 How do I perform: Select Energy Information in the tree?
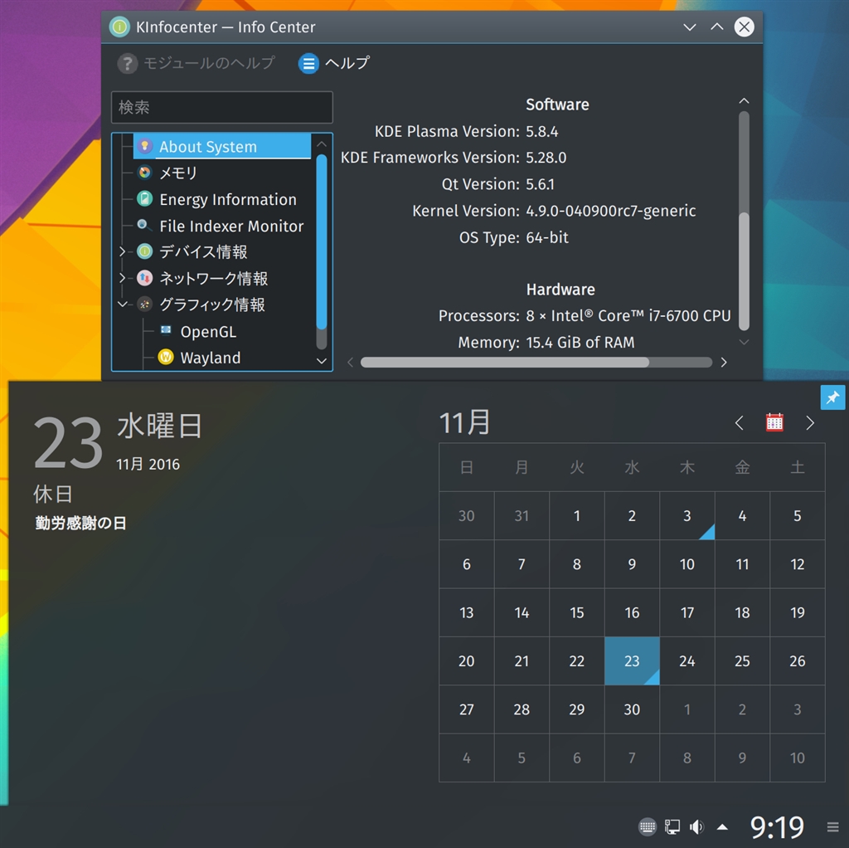tap(227, 199)
